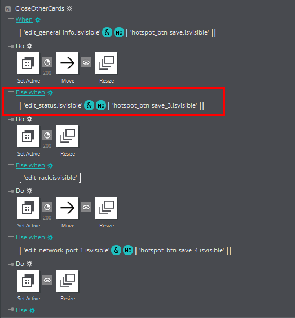Click the final Else link

point(21,310)
